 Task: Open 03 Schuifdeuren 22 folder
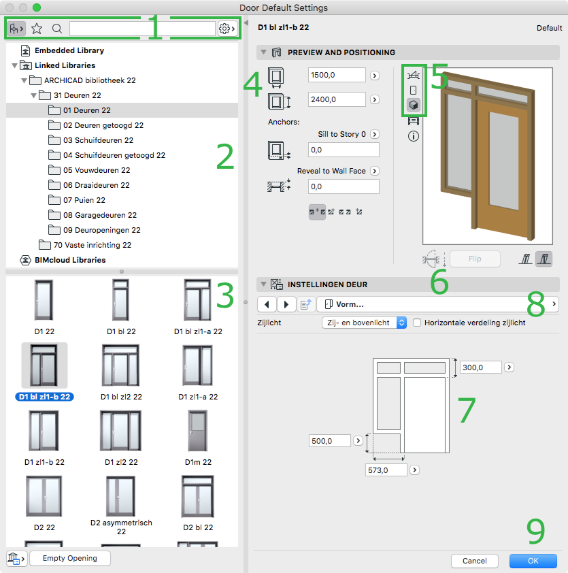pos(98,140)
